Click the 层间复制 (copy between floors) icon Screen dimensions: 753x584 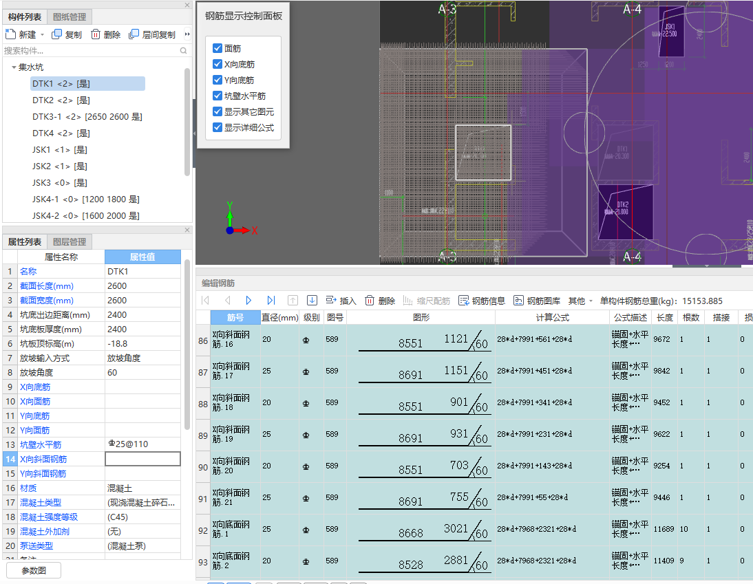(134, 34)
